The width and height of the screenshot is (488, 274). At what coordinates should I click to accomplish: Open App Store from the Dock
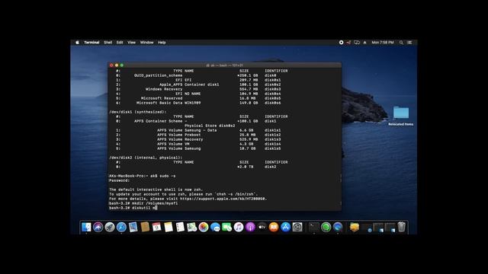pyautogui.click(x=285, y=227)
